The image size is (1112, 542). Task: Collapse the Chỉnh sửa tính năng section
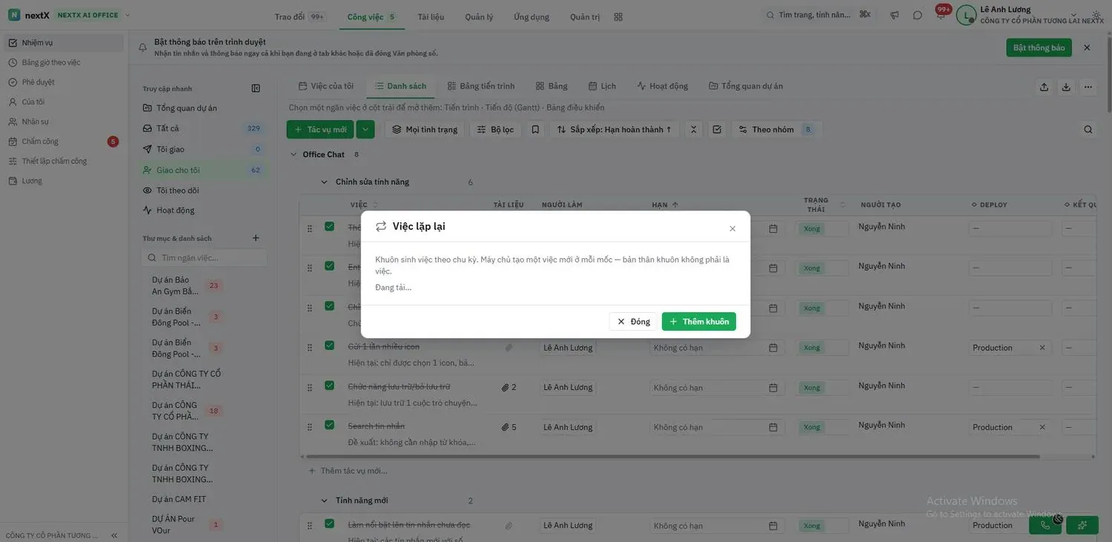[324, 182]
